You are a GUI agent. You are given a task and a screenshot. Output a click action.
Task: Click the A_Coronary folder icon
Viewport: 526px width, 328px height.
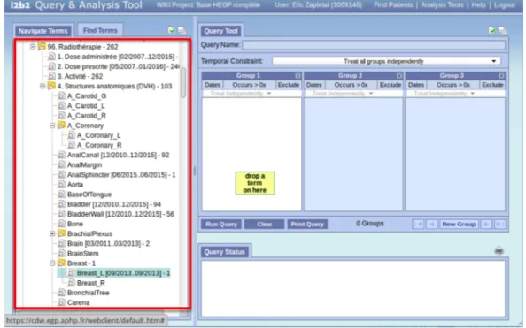[x=61, y=126]
